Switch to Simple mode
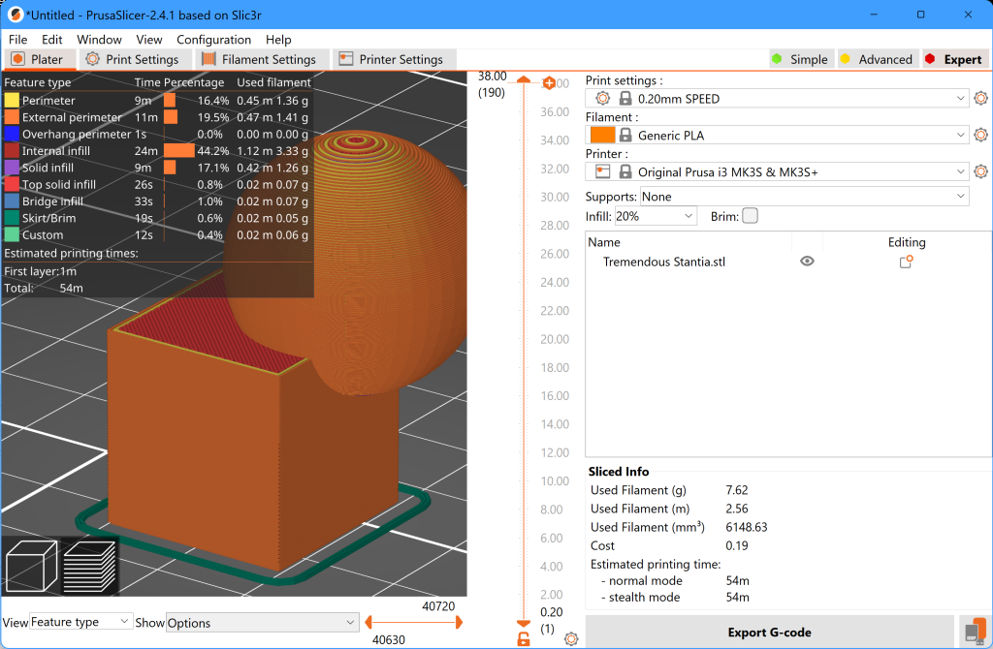Image resolution: width=993 pixels, height=649 pixels. (x=800, y=59)
